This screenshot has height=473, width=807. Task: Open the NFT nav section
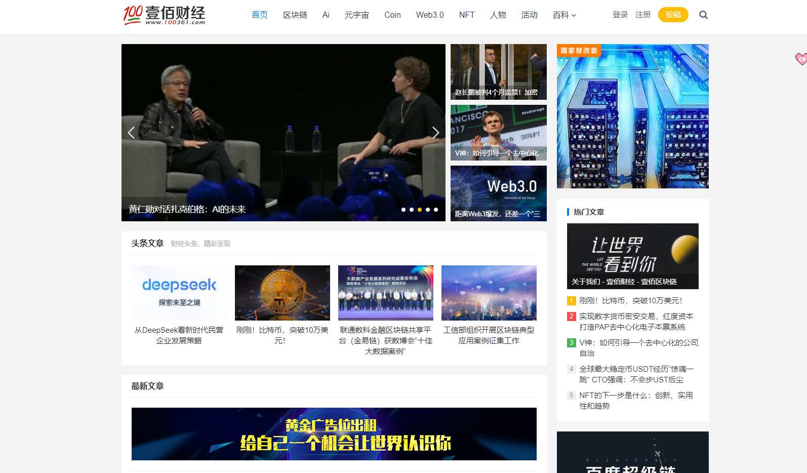pos(467,15)
